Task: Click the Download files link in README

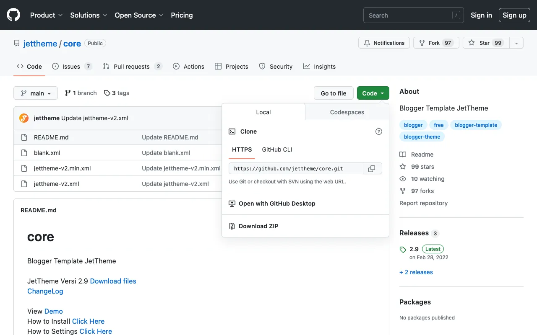Action: pyautogui.click(x=113, y=281)
